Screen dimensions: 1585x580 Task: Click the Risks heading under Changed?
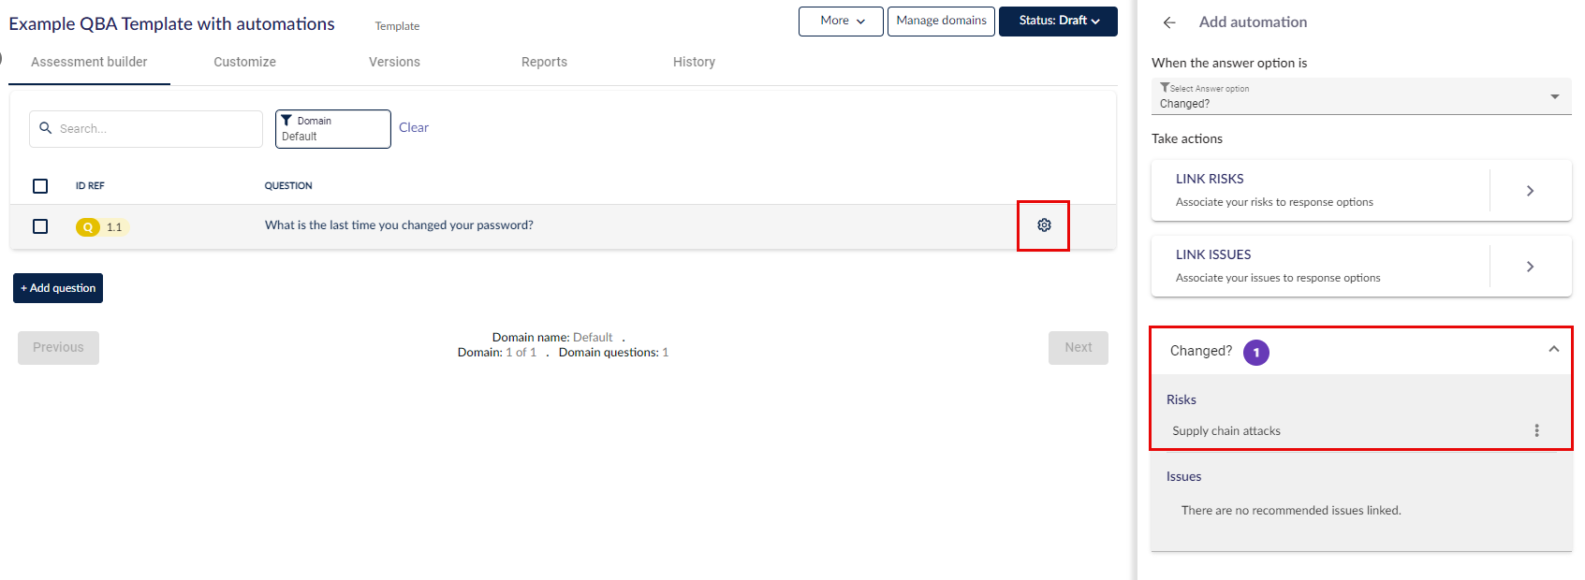(1181, 399)
